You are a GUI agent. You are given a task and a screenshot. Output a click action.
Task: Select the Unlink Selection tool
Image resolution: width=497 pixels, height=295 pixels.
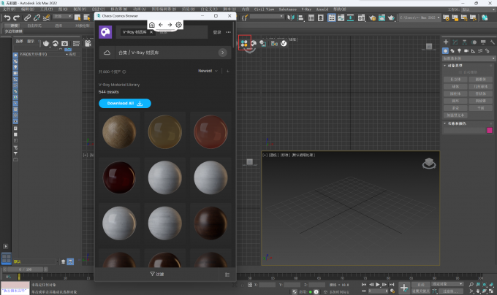37,18
